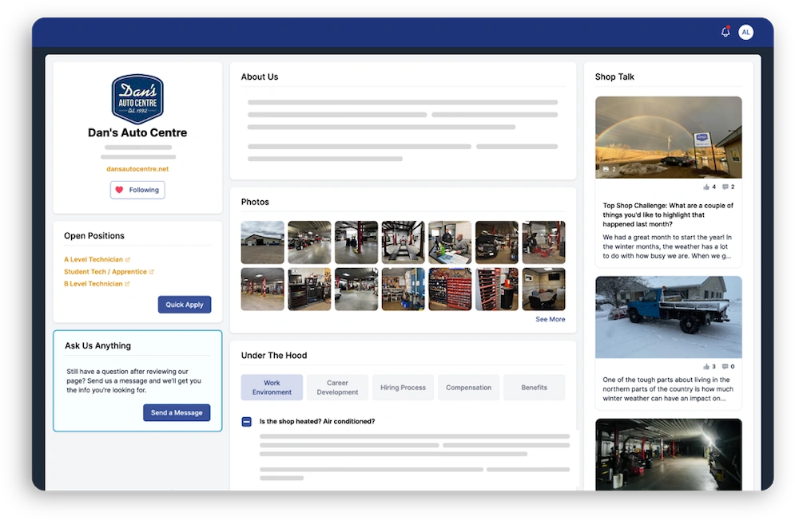Viewport: 795px width, 520px height.
Task: Open the dansautocentre.net website link
Action: [x=137, y=169]
